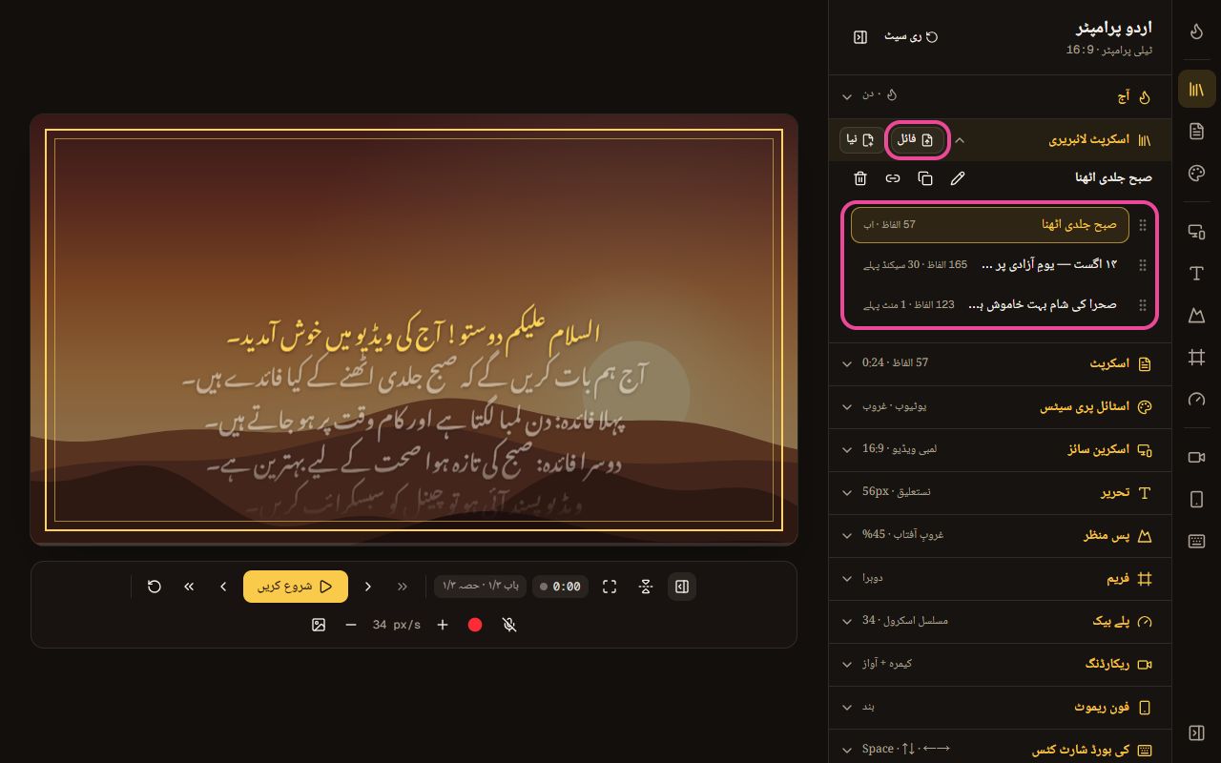Image resolution: width=1221 pixels, height=763 pixels.
Task: Expand the ریکارڈنگ section
Action: (1000, 664)
